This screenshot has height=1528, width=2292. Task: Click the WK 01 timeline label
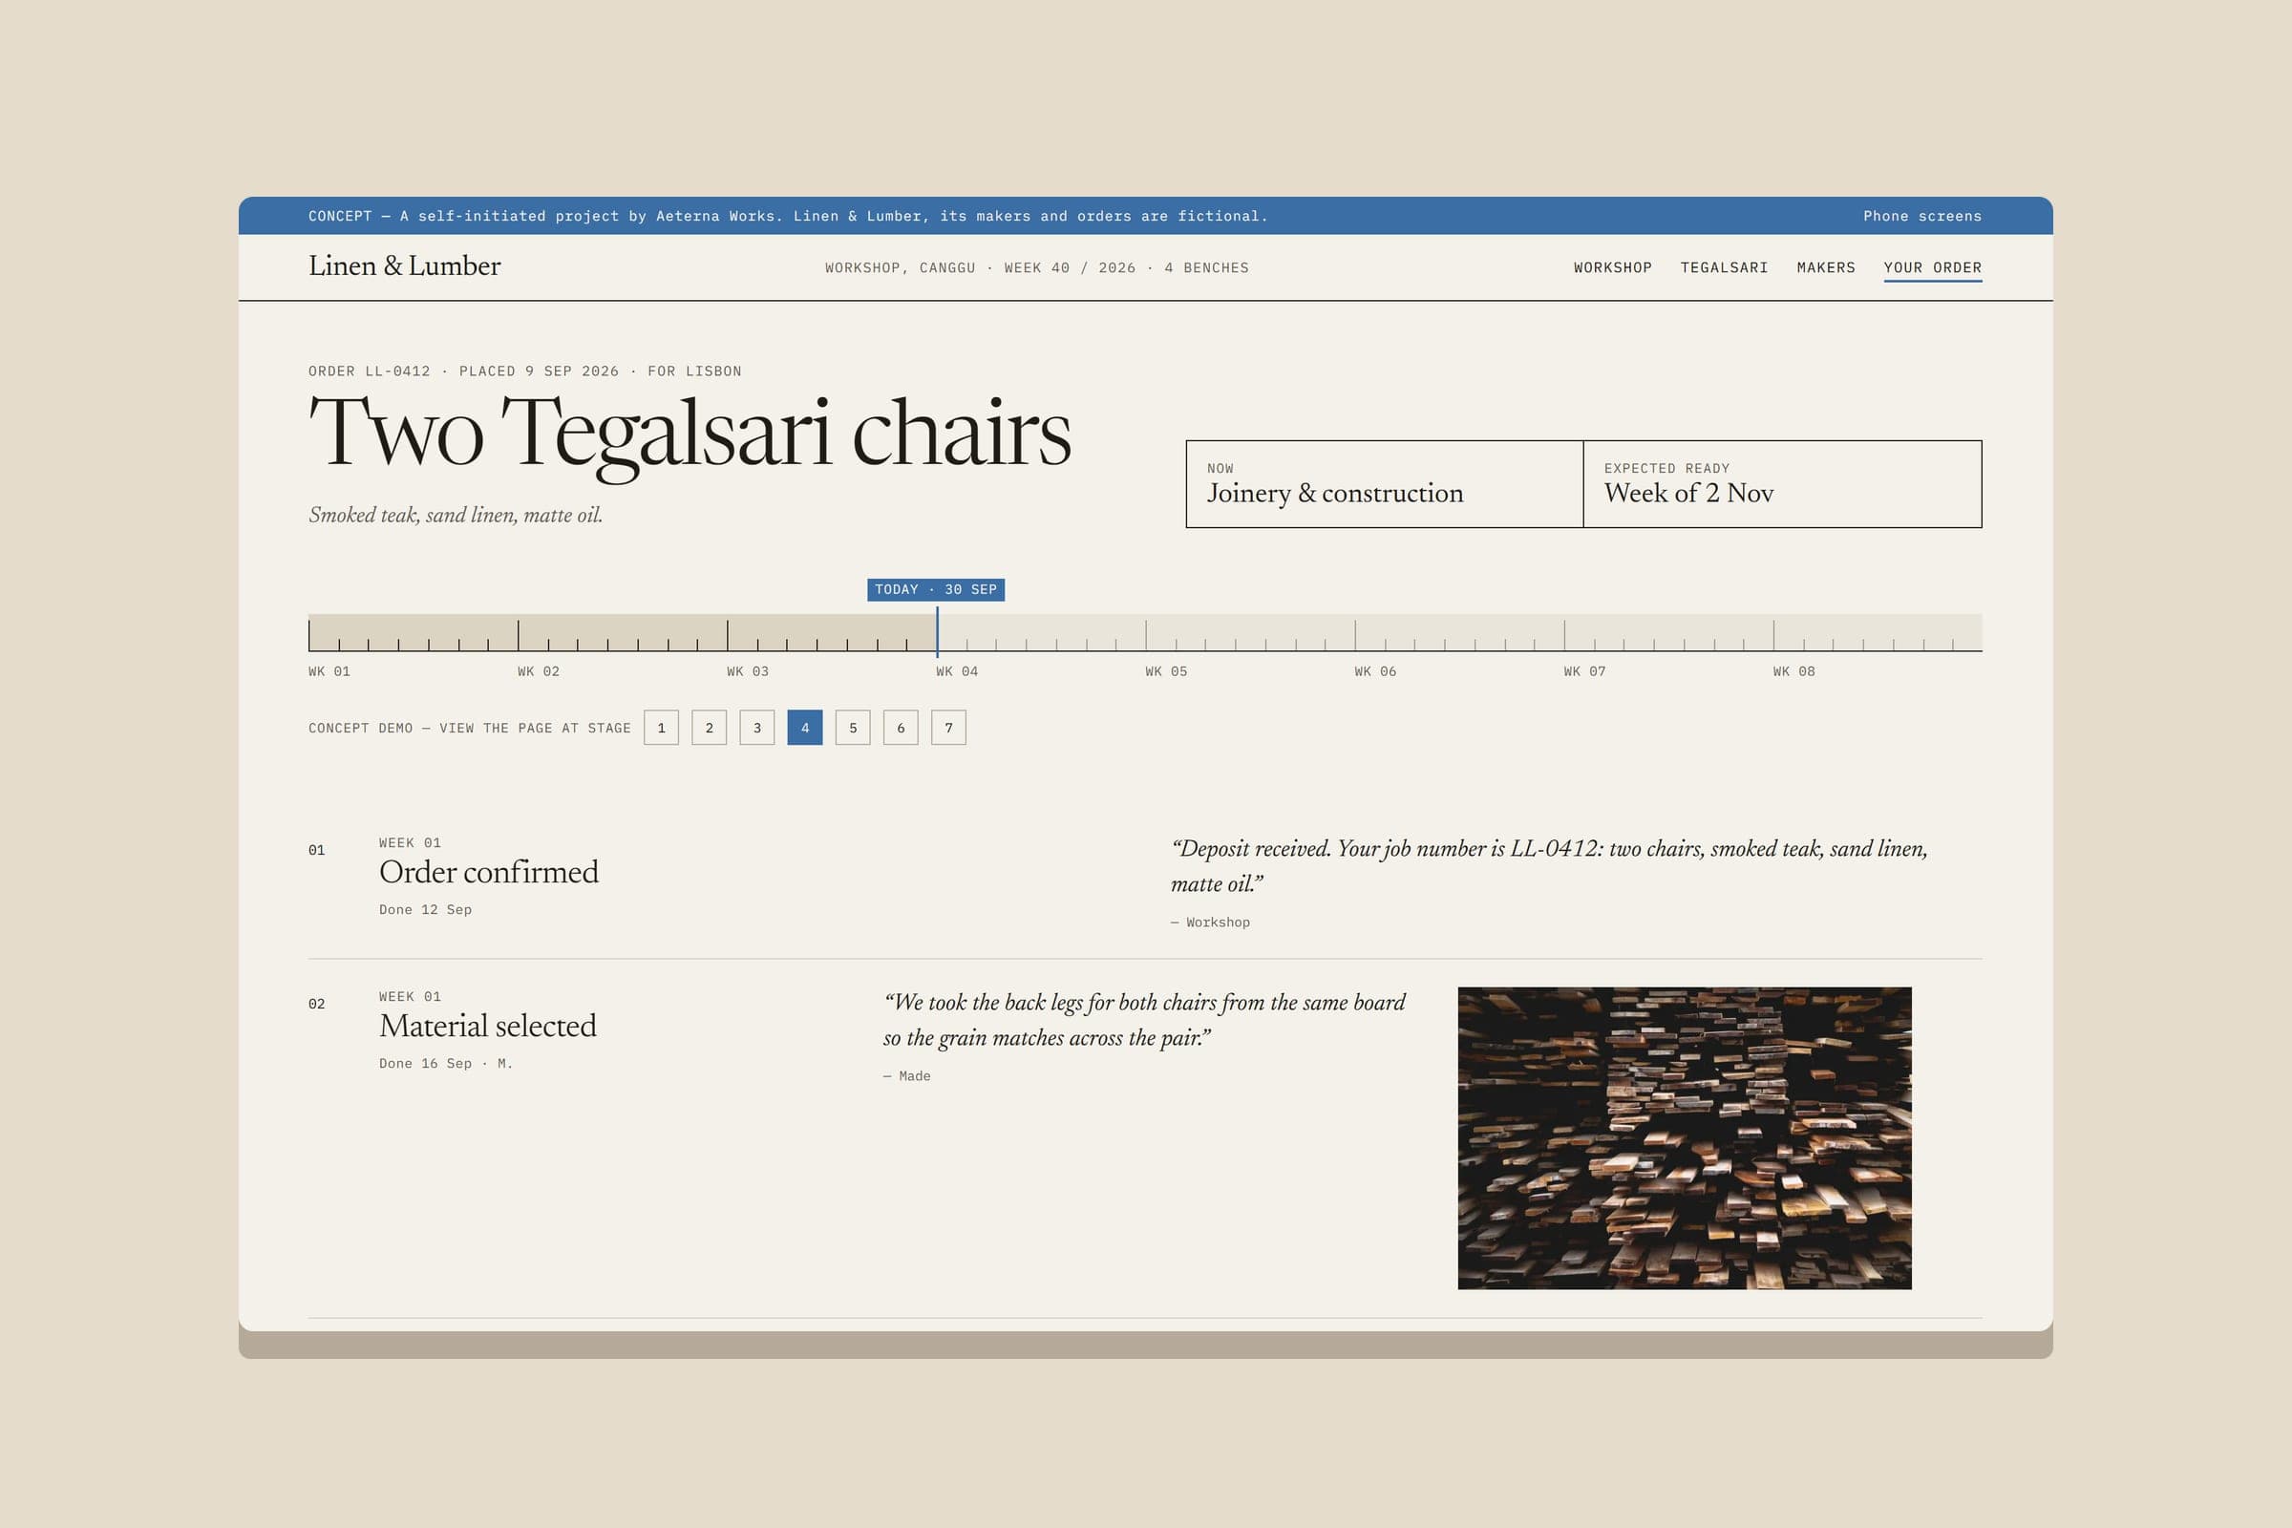329,671
